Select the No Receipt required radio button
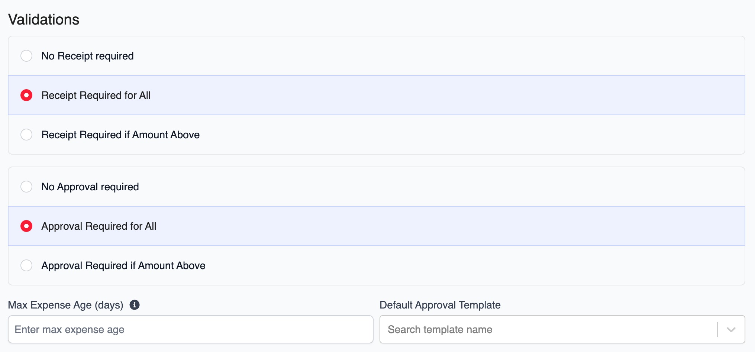The width and height of the screenshot is (755, 352). click(26, 56)
